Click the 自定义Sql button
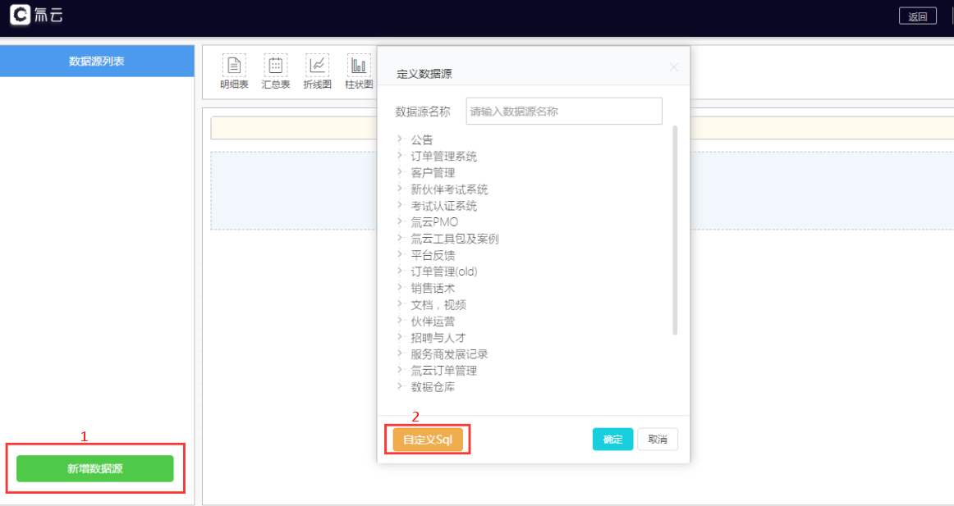 click(428, 440)
